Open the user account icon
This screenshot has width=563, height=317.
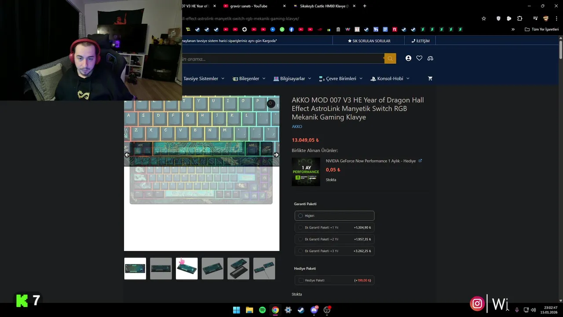[409, 58]
